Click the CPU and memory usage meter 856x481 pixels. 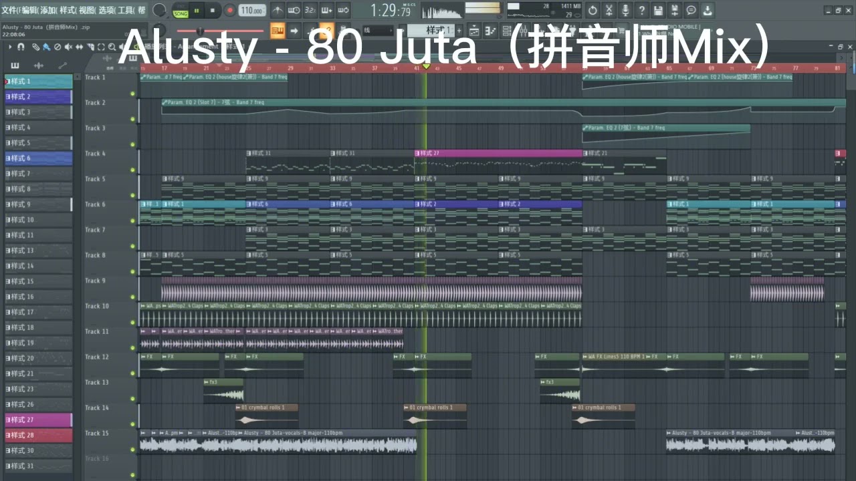tap(543, 10)
